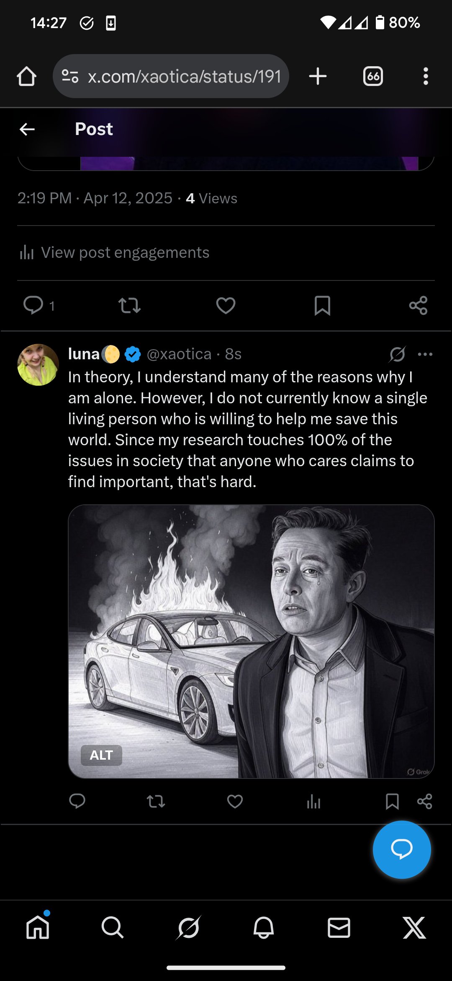
Task: Share the main post
Action: pos(418,305)
